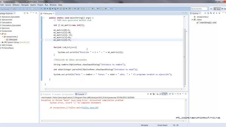Open the Help menu
Image resolution: width=226 pixels, height=127 pixels.
(60, 5)
